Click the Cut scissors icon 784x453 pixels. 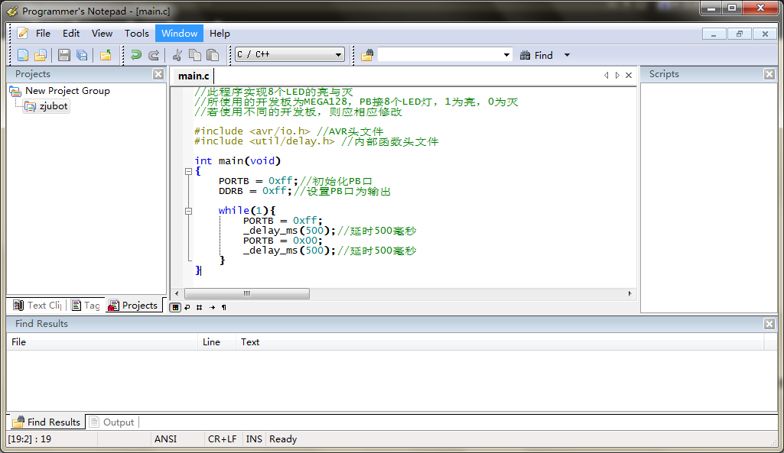coord(177,55)
